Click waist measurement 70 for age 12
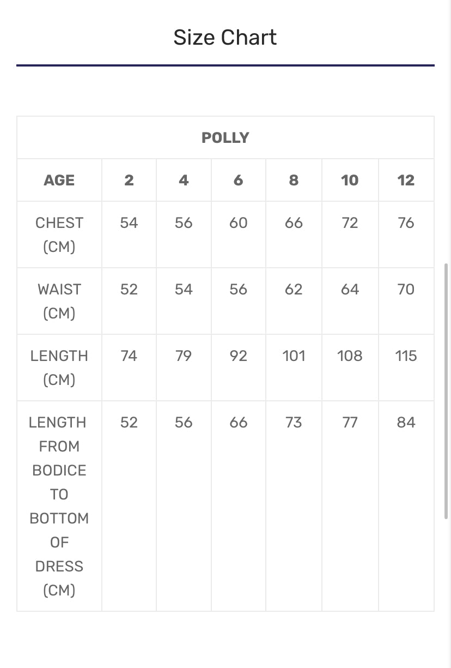451x668 pixels. [406, 290]
